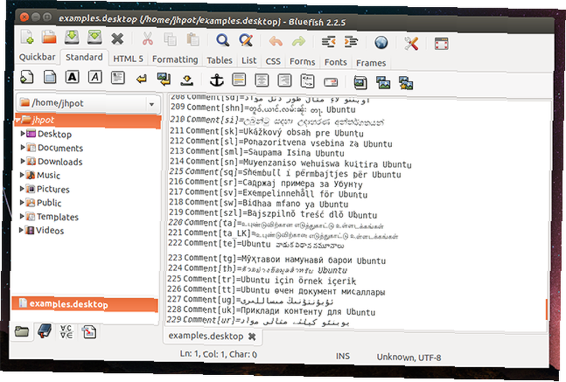Viewport: 566px width, 382px height.
Task: Click the Cut scissors icon
Action: [147, 38]
